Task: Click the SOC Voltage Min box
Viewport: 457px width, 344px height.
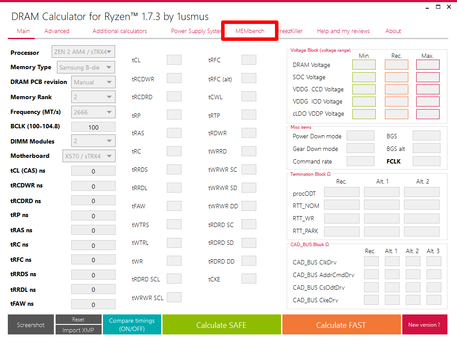Action: tap(364, 77)
